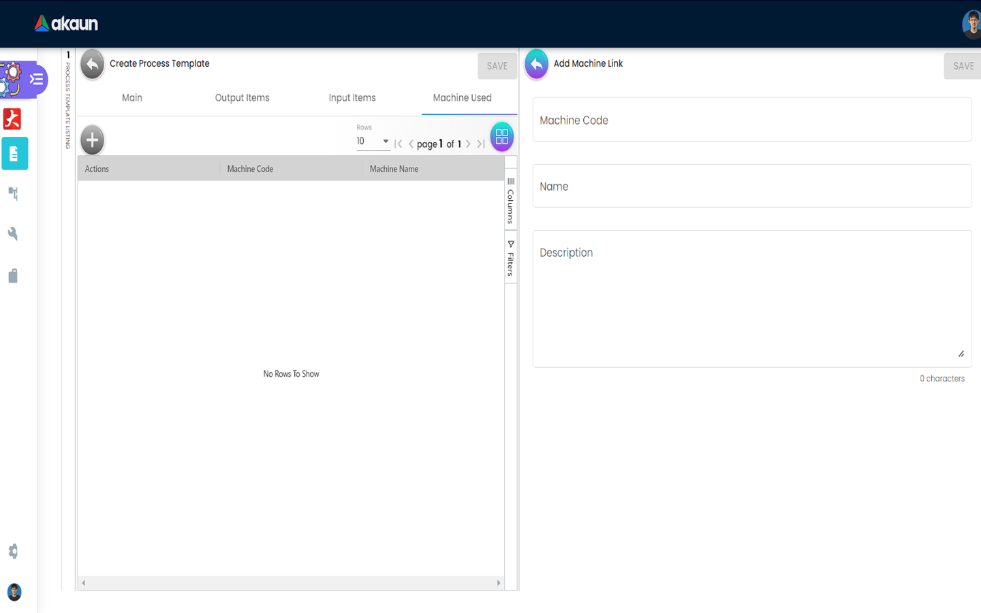Expand the Filters side panel
The height and width of the screenshot is (613, 981).
click(510, 258)
